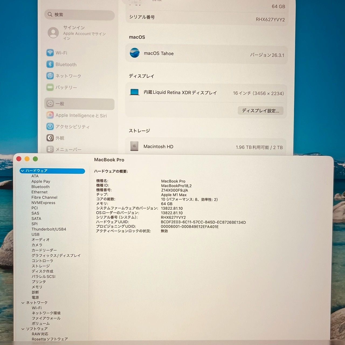Click the 一般 gear icon in Settings sidebar
The image size is (345, 345).
[50, 103]
